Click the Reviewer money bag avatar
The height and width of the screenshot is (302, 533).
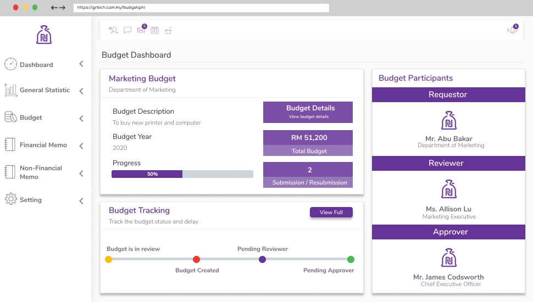449,189
